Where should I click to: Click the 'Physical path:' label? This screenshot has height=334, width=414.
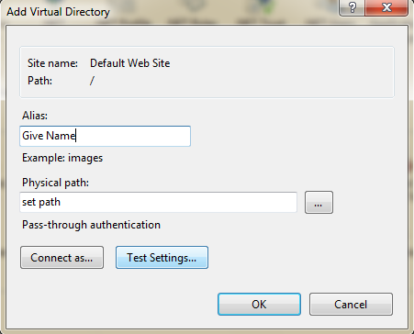tap(55, 183)
